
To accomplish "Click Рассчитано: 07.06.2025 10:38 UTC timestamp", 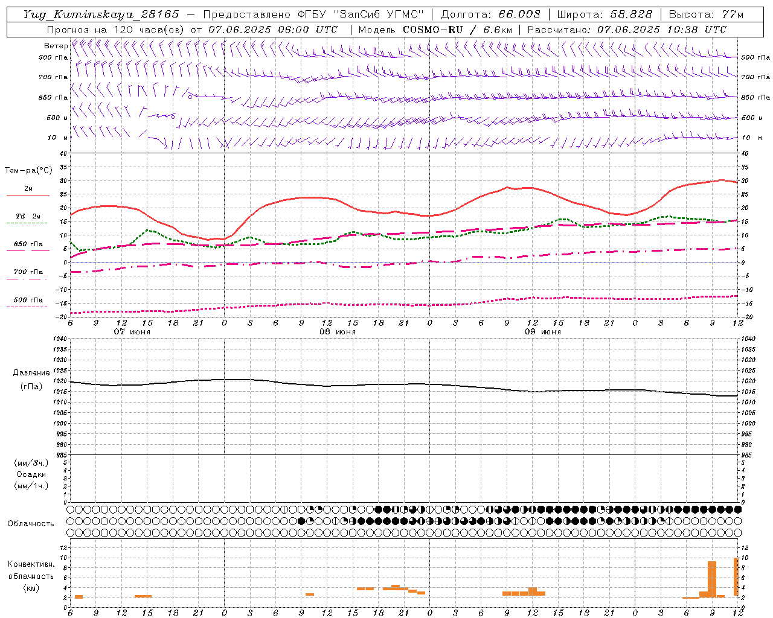I will pyautogui.click(x=627, y=30).
